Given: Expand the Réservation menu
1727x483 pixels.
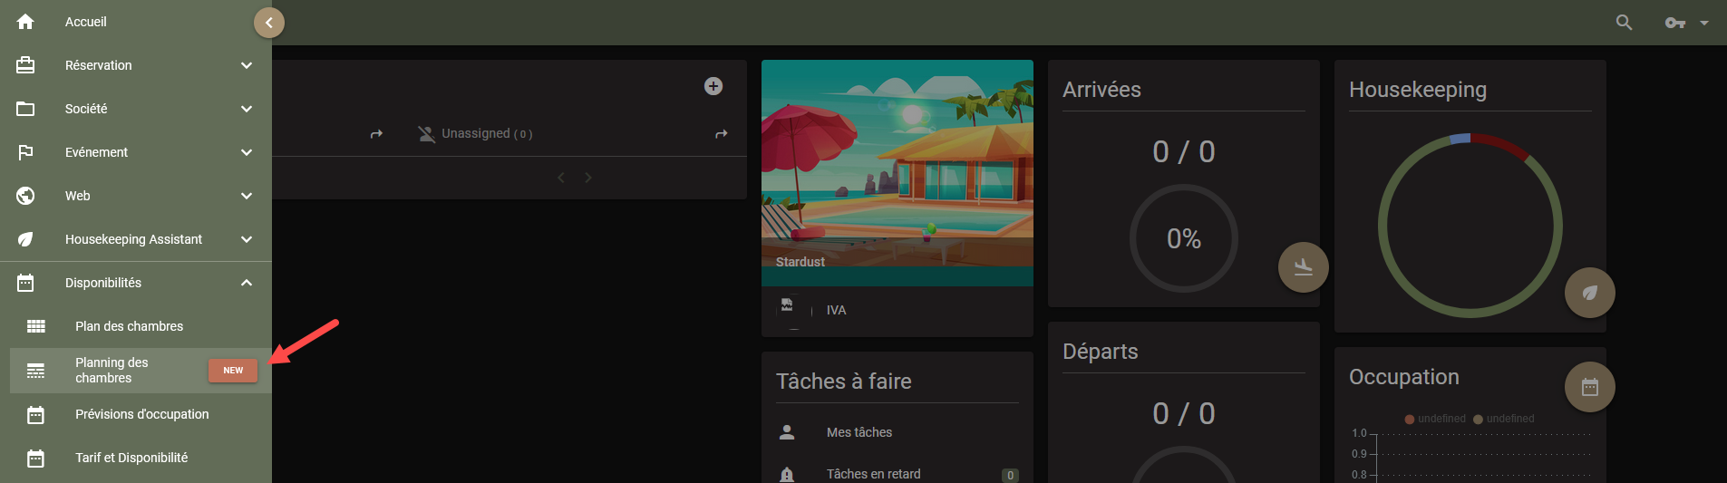Looking at the screenshot, I should click(136, 65).
